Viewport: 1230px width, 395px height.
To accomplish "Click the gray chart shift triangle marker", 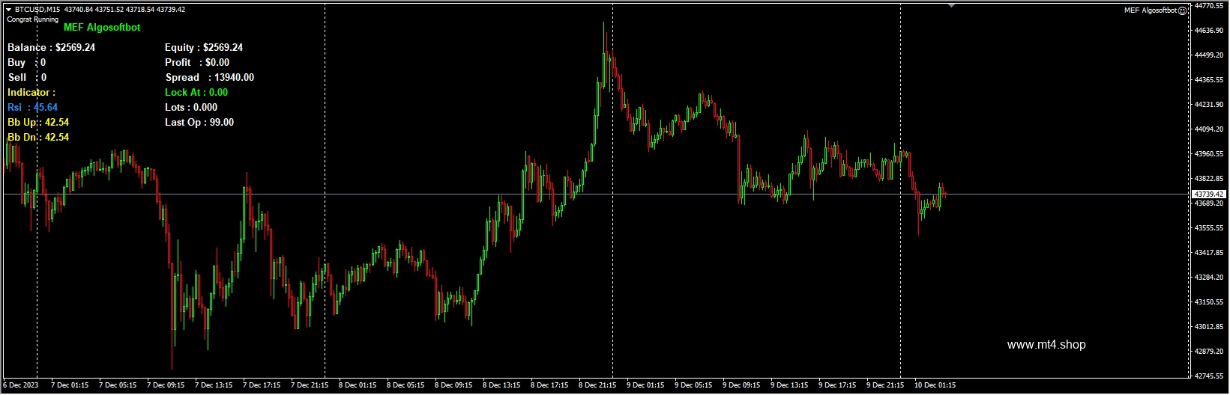I will coord(951,6).
